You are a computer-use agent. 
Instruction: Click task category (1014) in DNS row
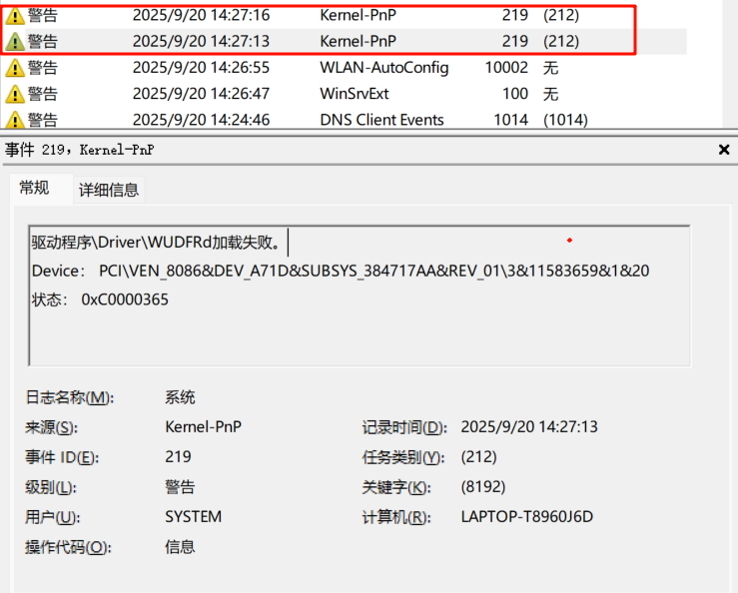(566, 120)
